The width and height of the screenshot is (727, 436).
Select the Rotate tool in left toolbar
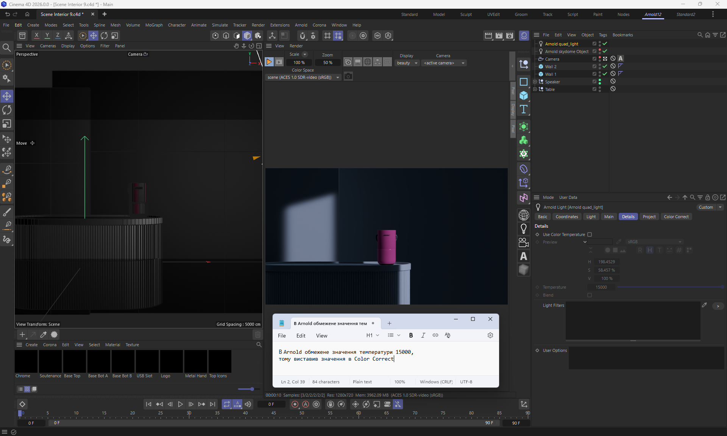(7, 110)
